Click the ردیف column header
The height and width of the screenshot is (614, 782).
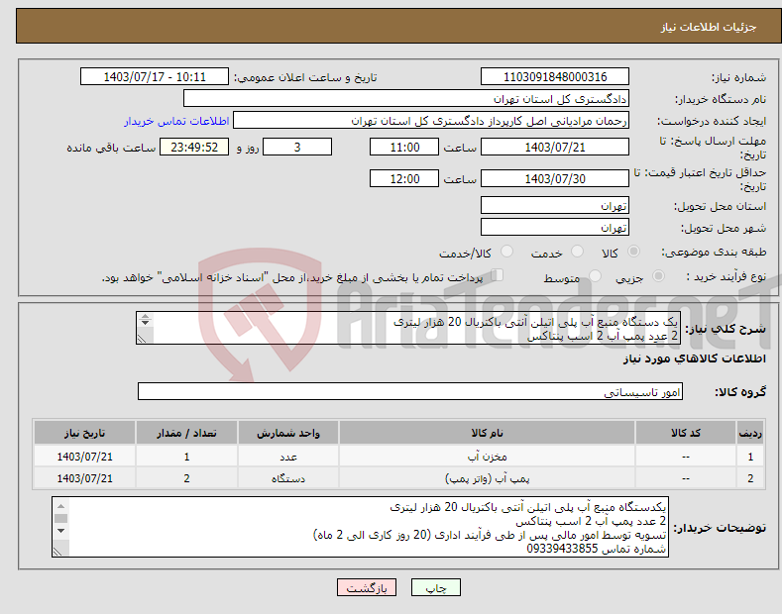[750, 433]
